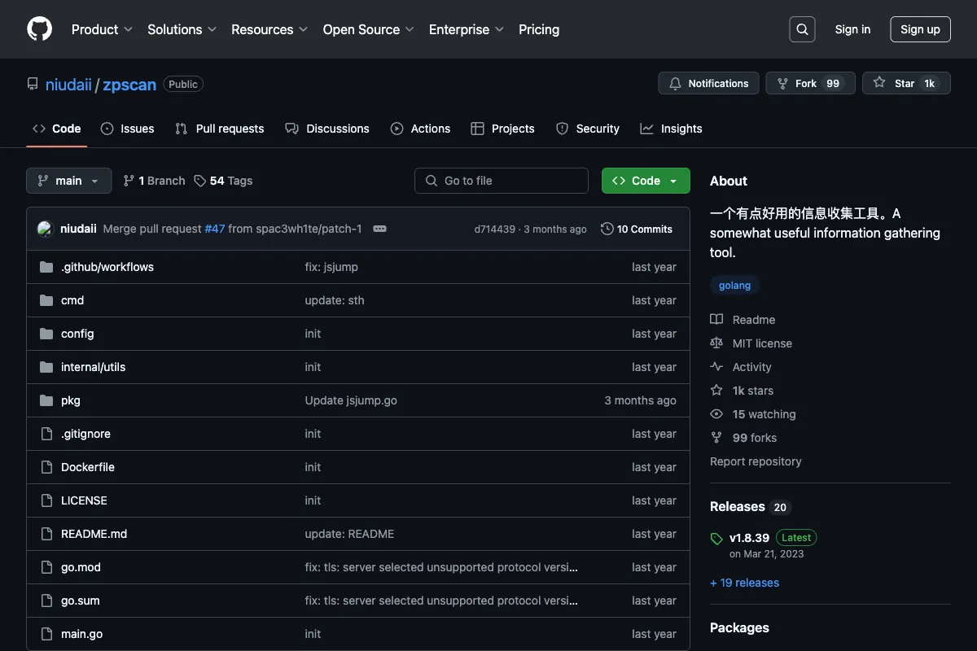Open the Actions tab
The height and width of the screenshot is (651, 977).
420,129
